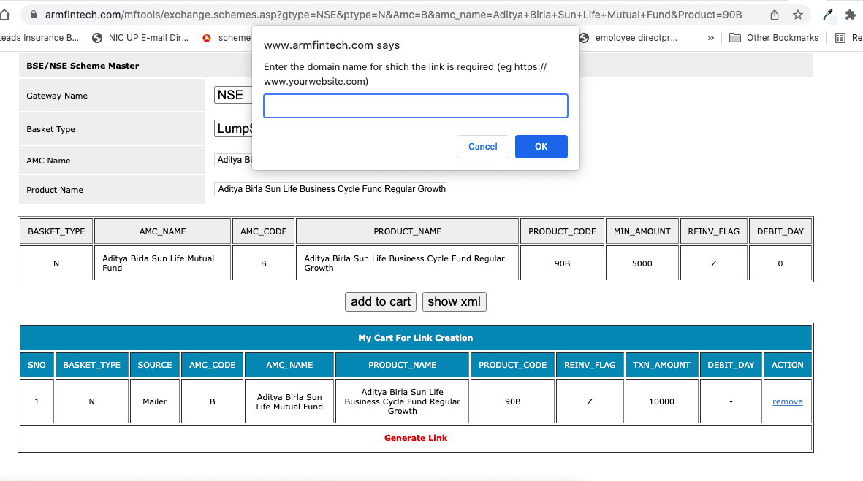The image size is (863, 481).
Task: Click the PRODUCT_CODE 90B cell in cart
Action: coord(512,401)
